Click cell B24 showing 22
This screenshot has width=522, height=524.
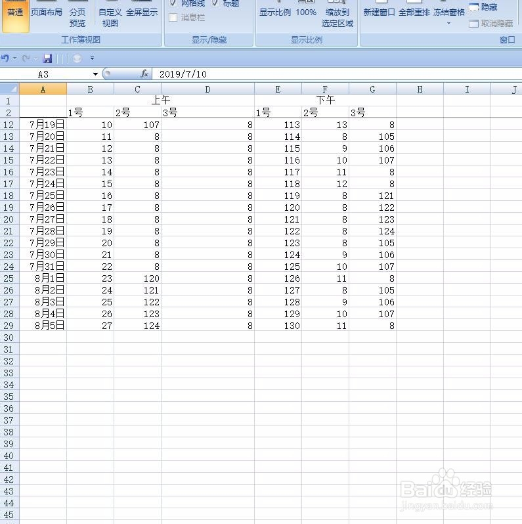(90, 267)
